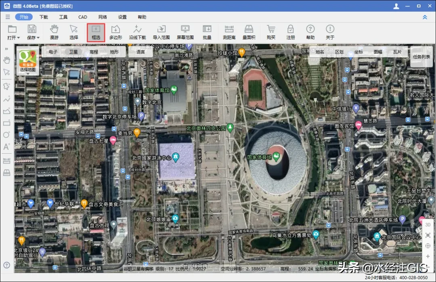Open the 下载 menu tab
This screenshot has height=282, width=436.
(44, 17)
